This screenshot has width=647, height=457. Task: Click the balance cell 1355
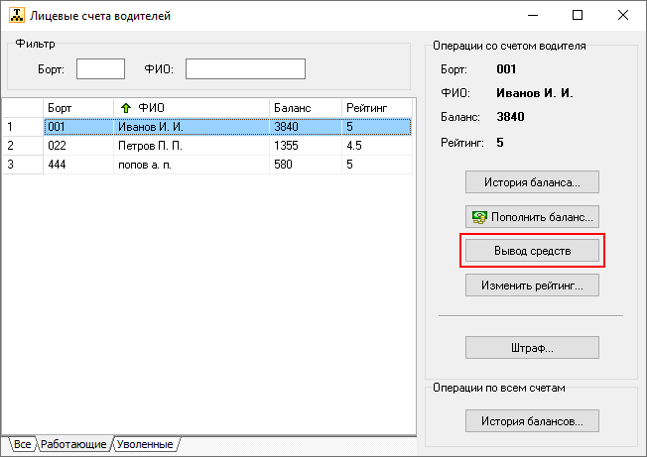click(306, 146)
